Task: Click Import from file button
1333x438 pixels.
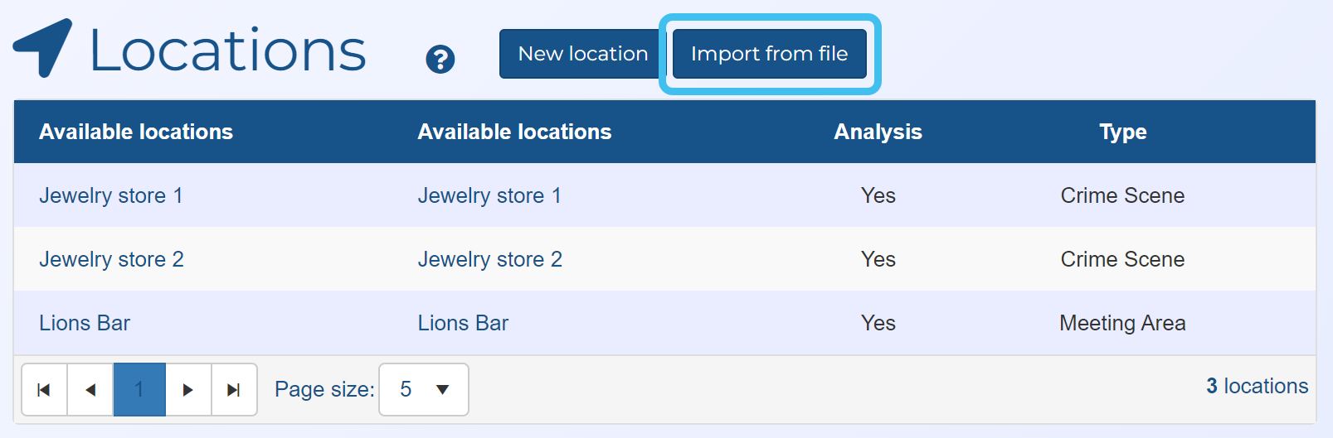Action: [769, 54]
